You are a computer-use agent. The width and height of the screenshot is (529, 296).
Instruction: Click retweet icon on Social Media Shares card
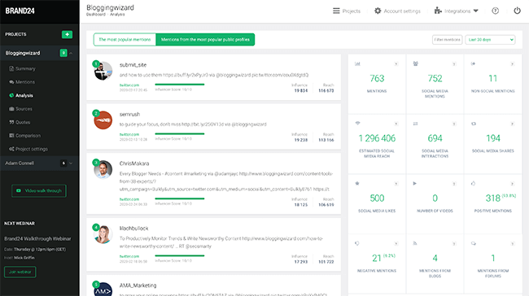[x=474, y=124]
